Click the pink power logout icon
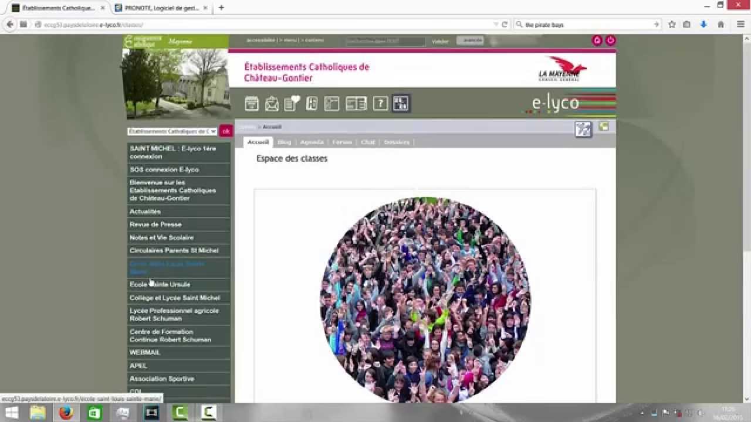This screenshot has height=422, width=751. tap(610, 40)
